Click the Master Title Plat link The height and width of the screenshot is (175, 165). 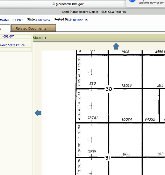pos(11,20)
